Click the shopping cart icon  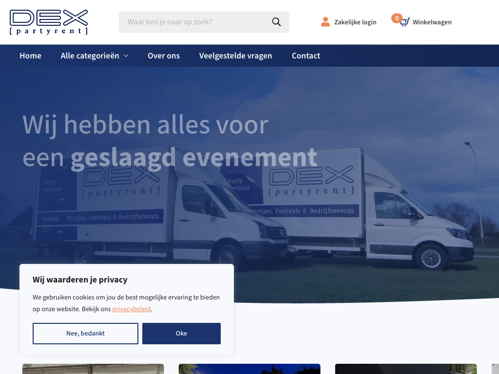tap(405, 22)
